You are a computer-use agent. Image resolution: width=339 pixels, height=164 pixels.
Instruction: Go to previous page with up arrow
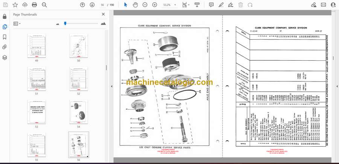coord(82,5)
